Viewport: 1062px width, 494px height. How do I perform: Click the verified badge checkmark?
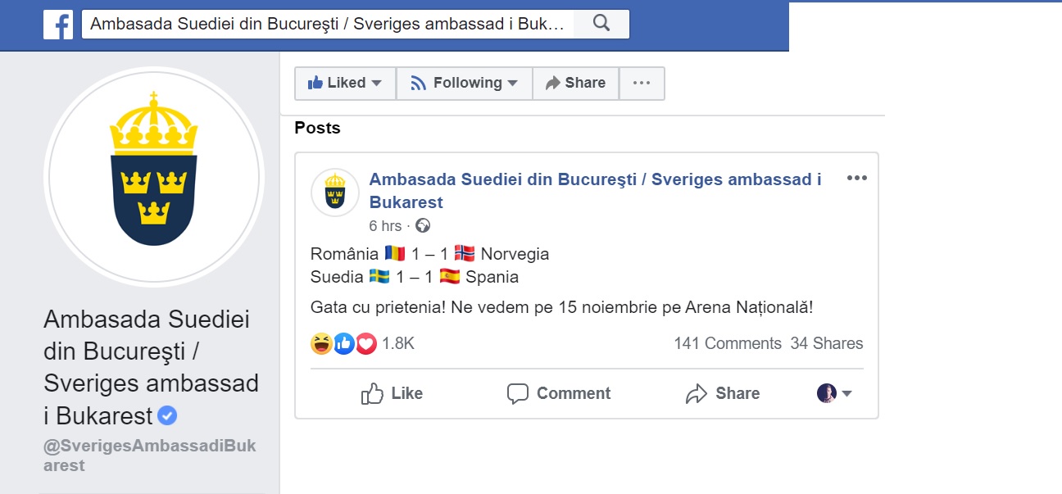[x=167, y=415]
